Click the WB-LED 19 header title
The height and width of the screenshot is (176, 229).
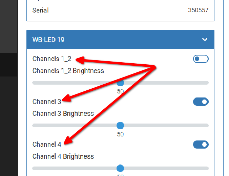(x=48, y=40)
